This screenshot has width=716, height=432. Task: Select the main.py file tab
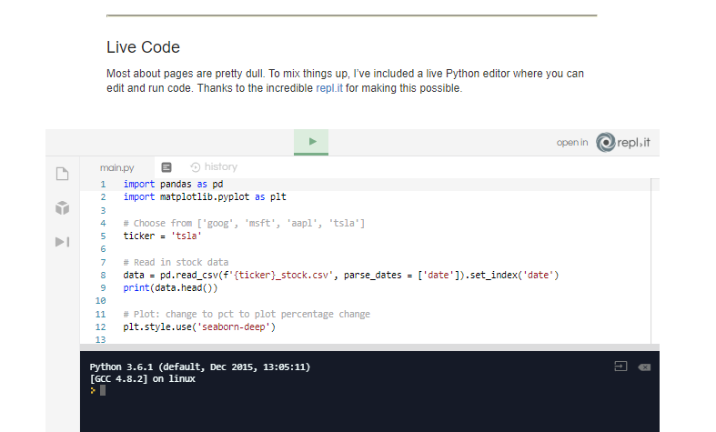(116, 167)
